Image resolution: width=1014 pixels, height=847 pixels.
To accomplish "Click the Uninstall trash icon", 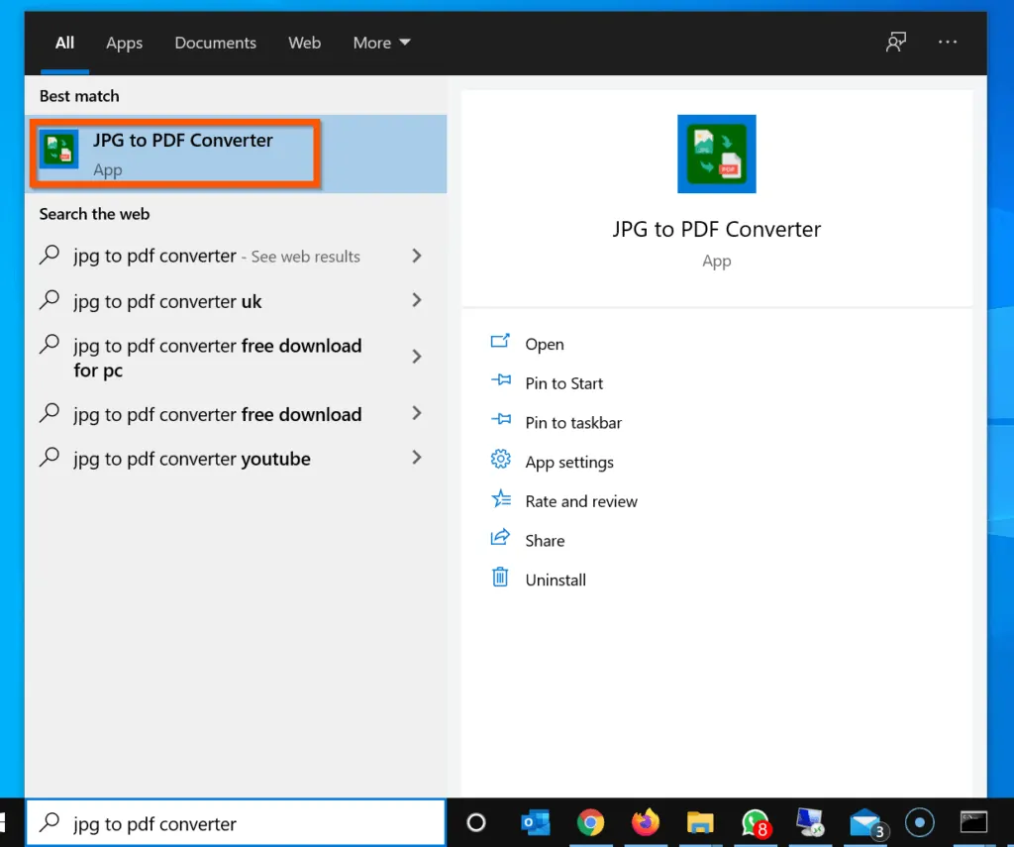I will click(499, 579).
